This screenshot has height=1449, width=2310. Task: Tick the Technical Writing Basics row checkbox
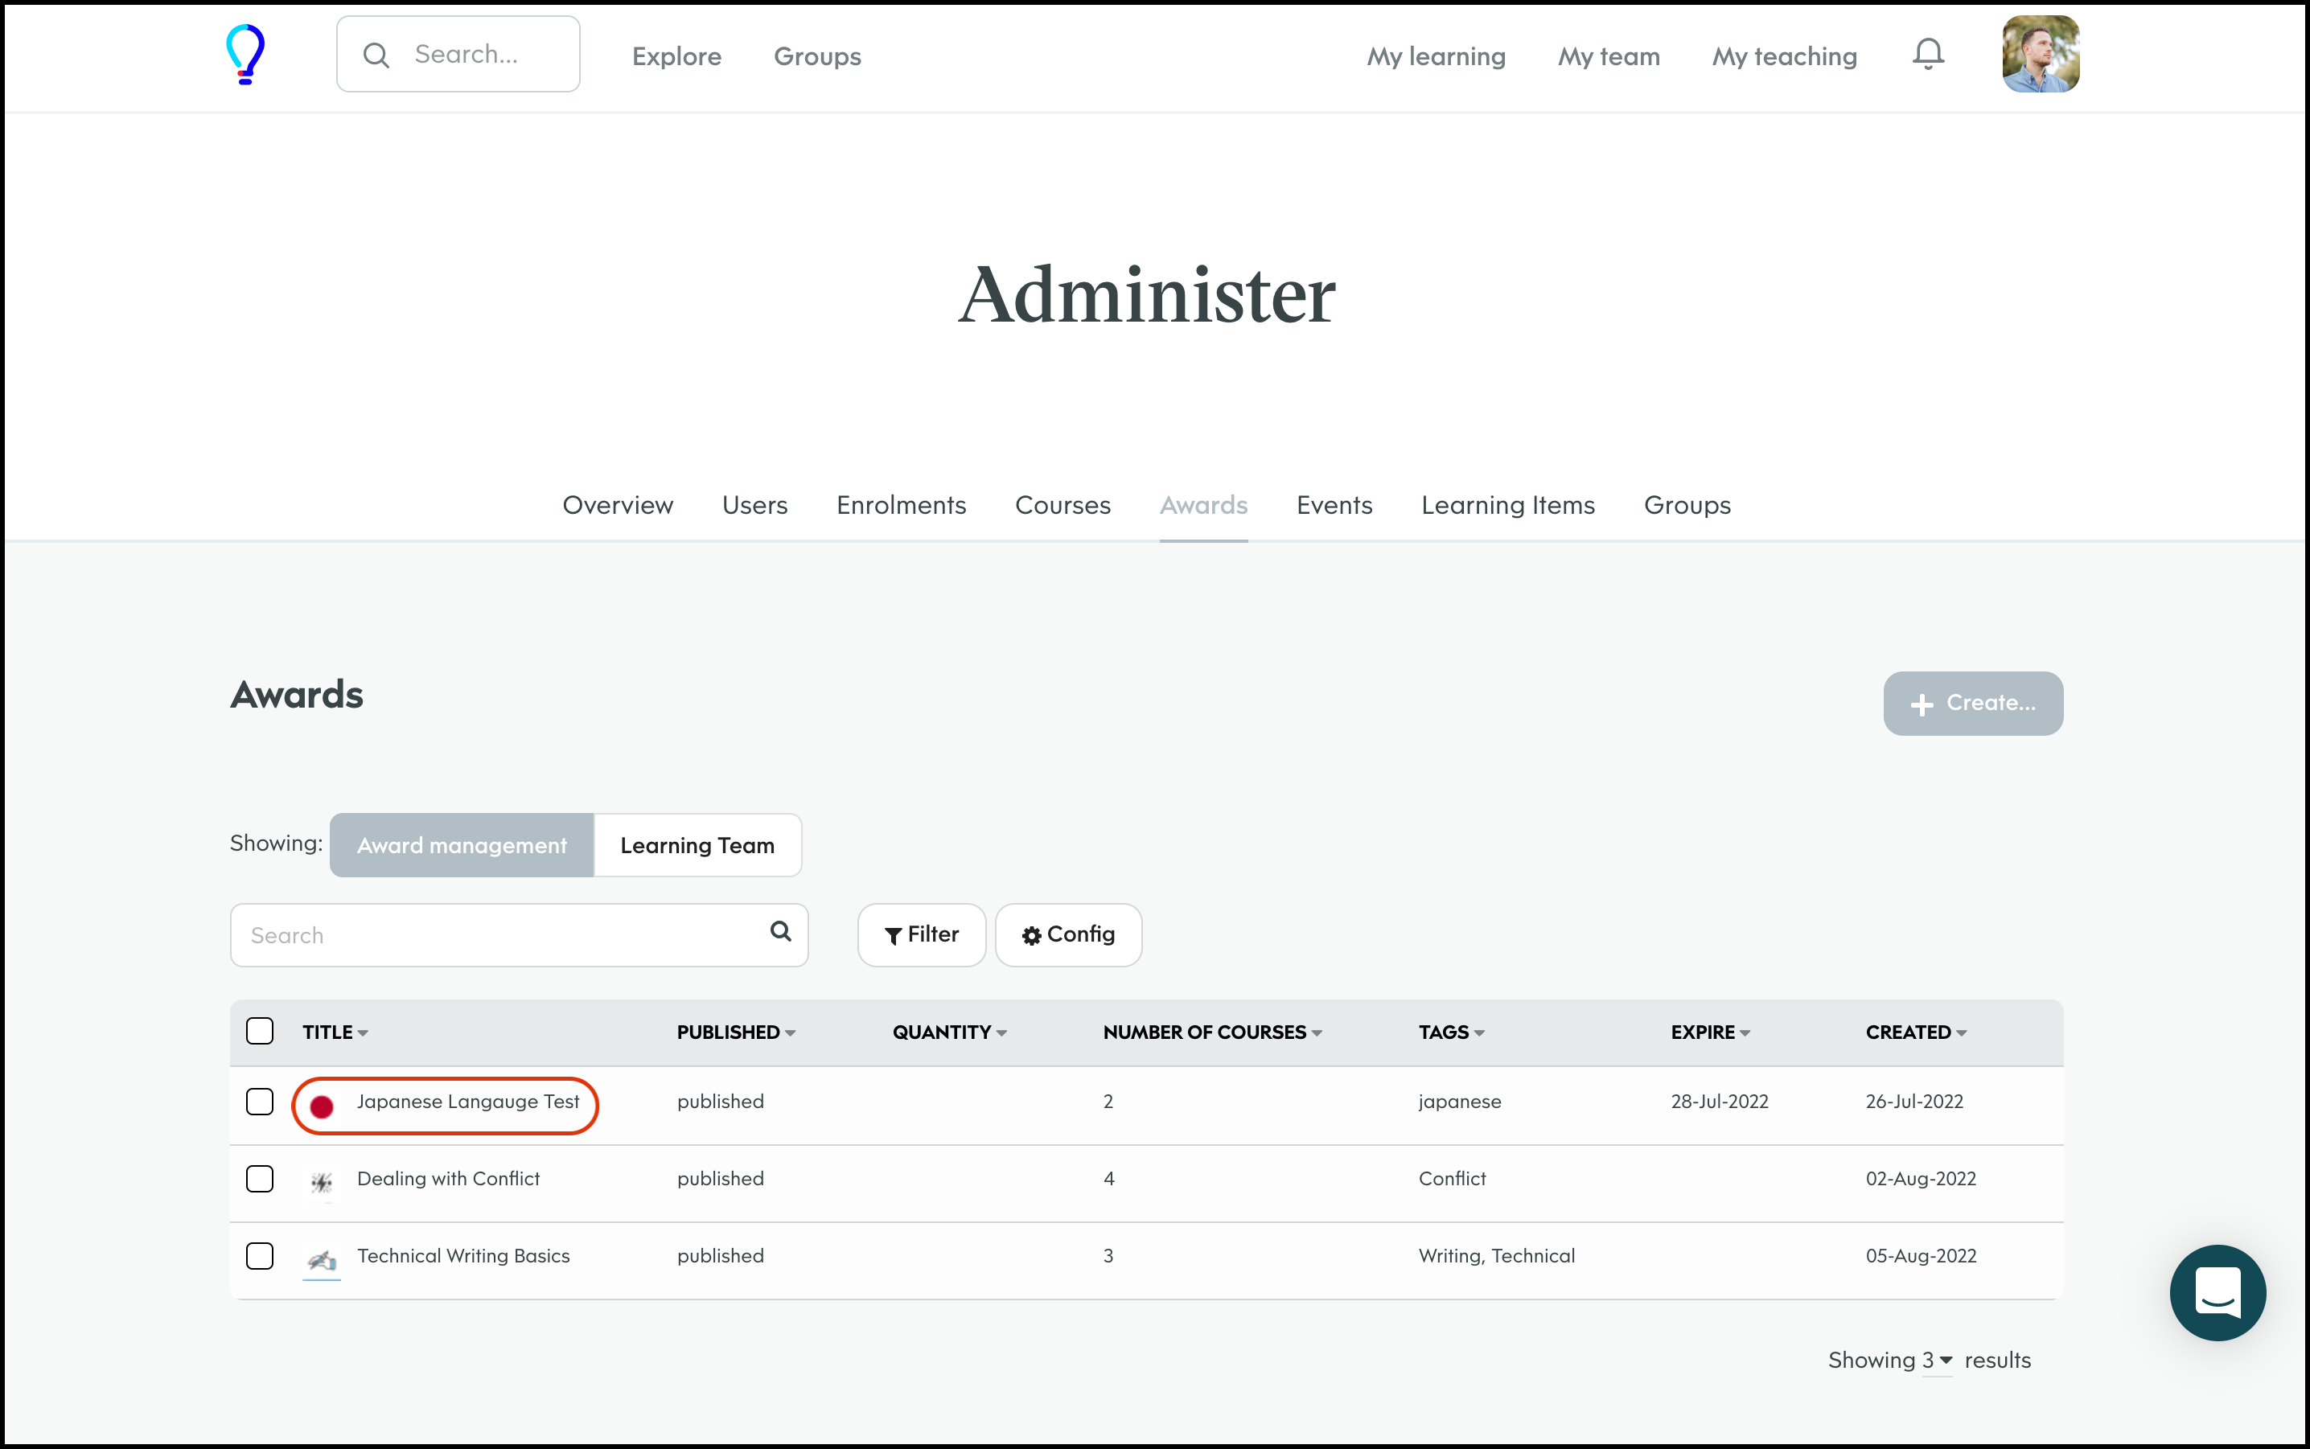pyautogui.click(x=260, y=1255)
